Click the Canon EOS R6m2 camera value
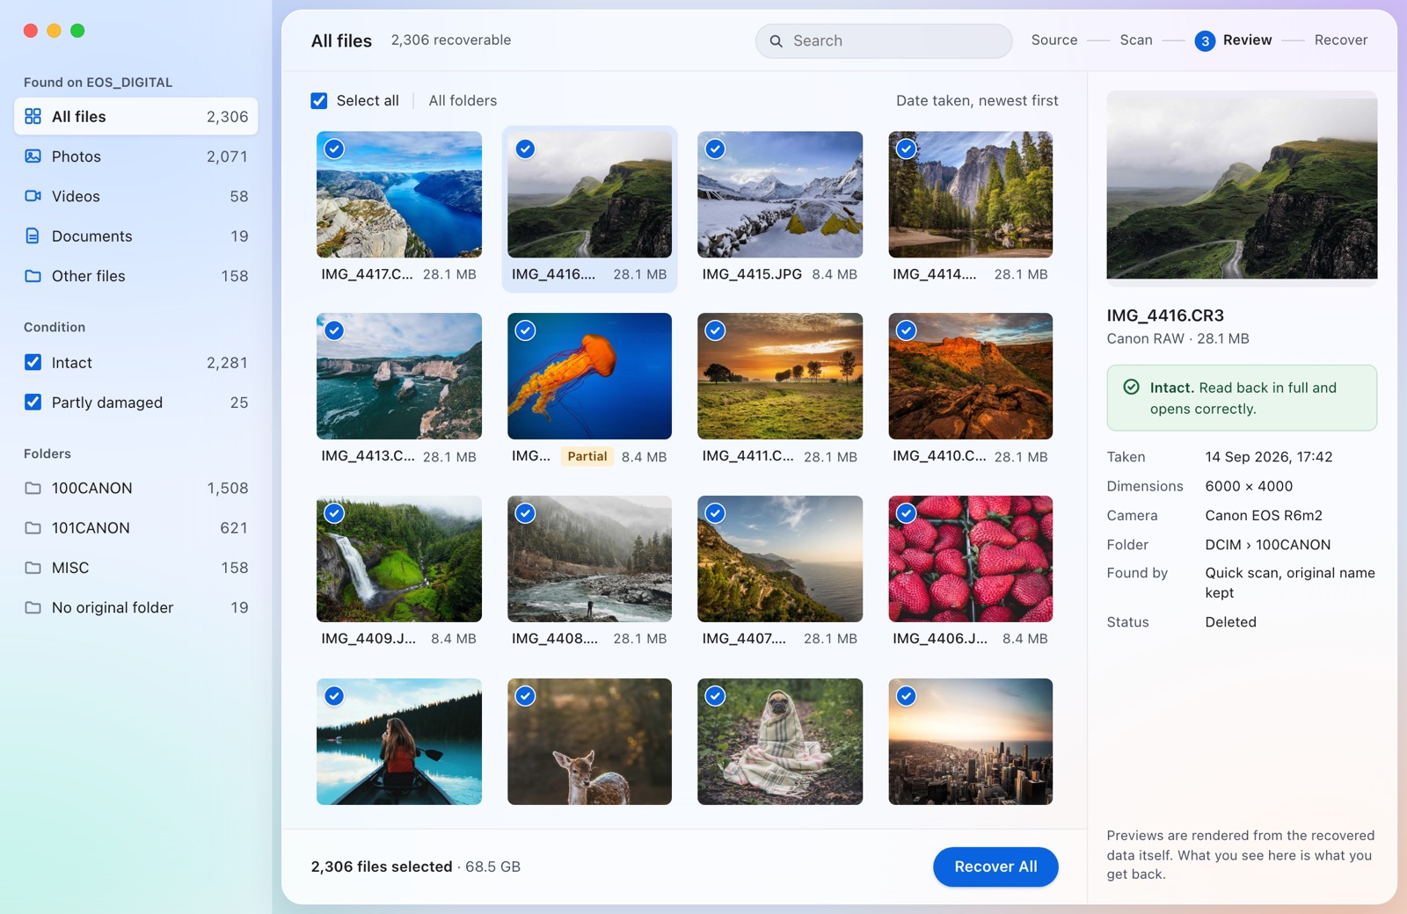Screen dimensions: 1407x914 [1264, 515]
